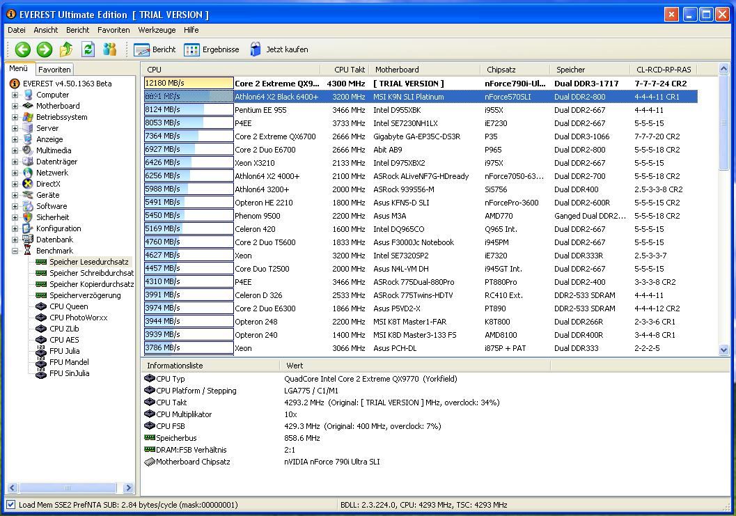
Task: Expand the Computer tree node
Action: pyautogui.click(x=15, y=95)
